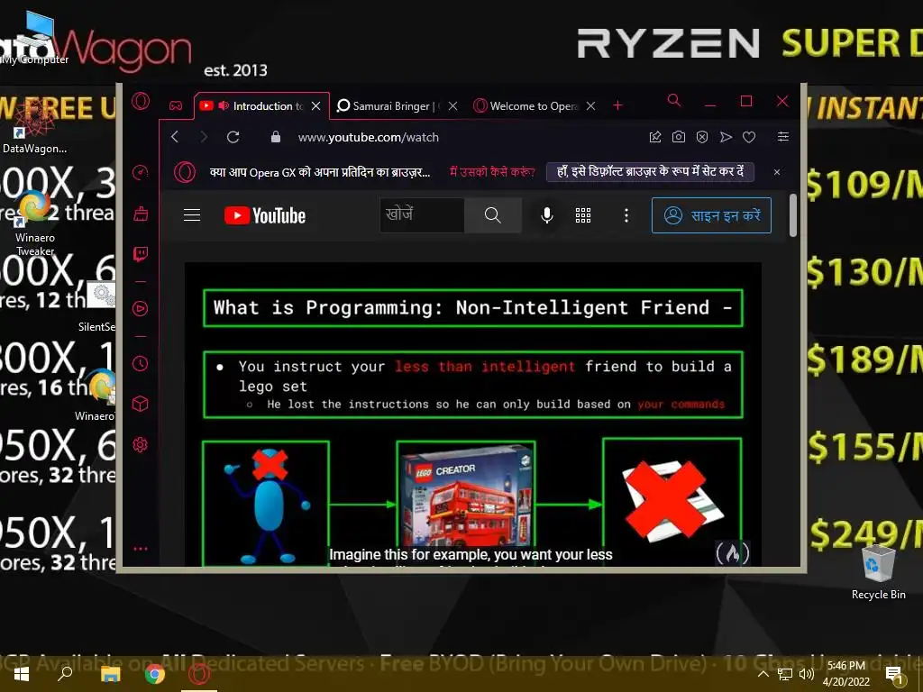
Task: Go forward to the next page
Action: tap(204, 137)
